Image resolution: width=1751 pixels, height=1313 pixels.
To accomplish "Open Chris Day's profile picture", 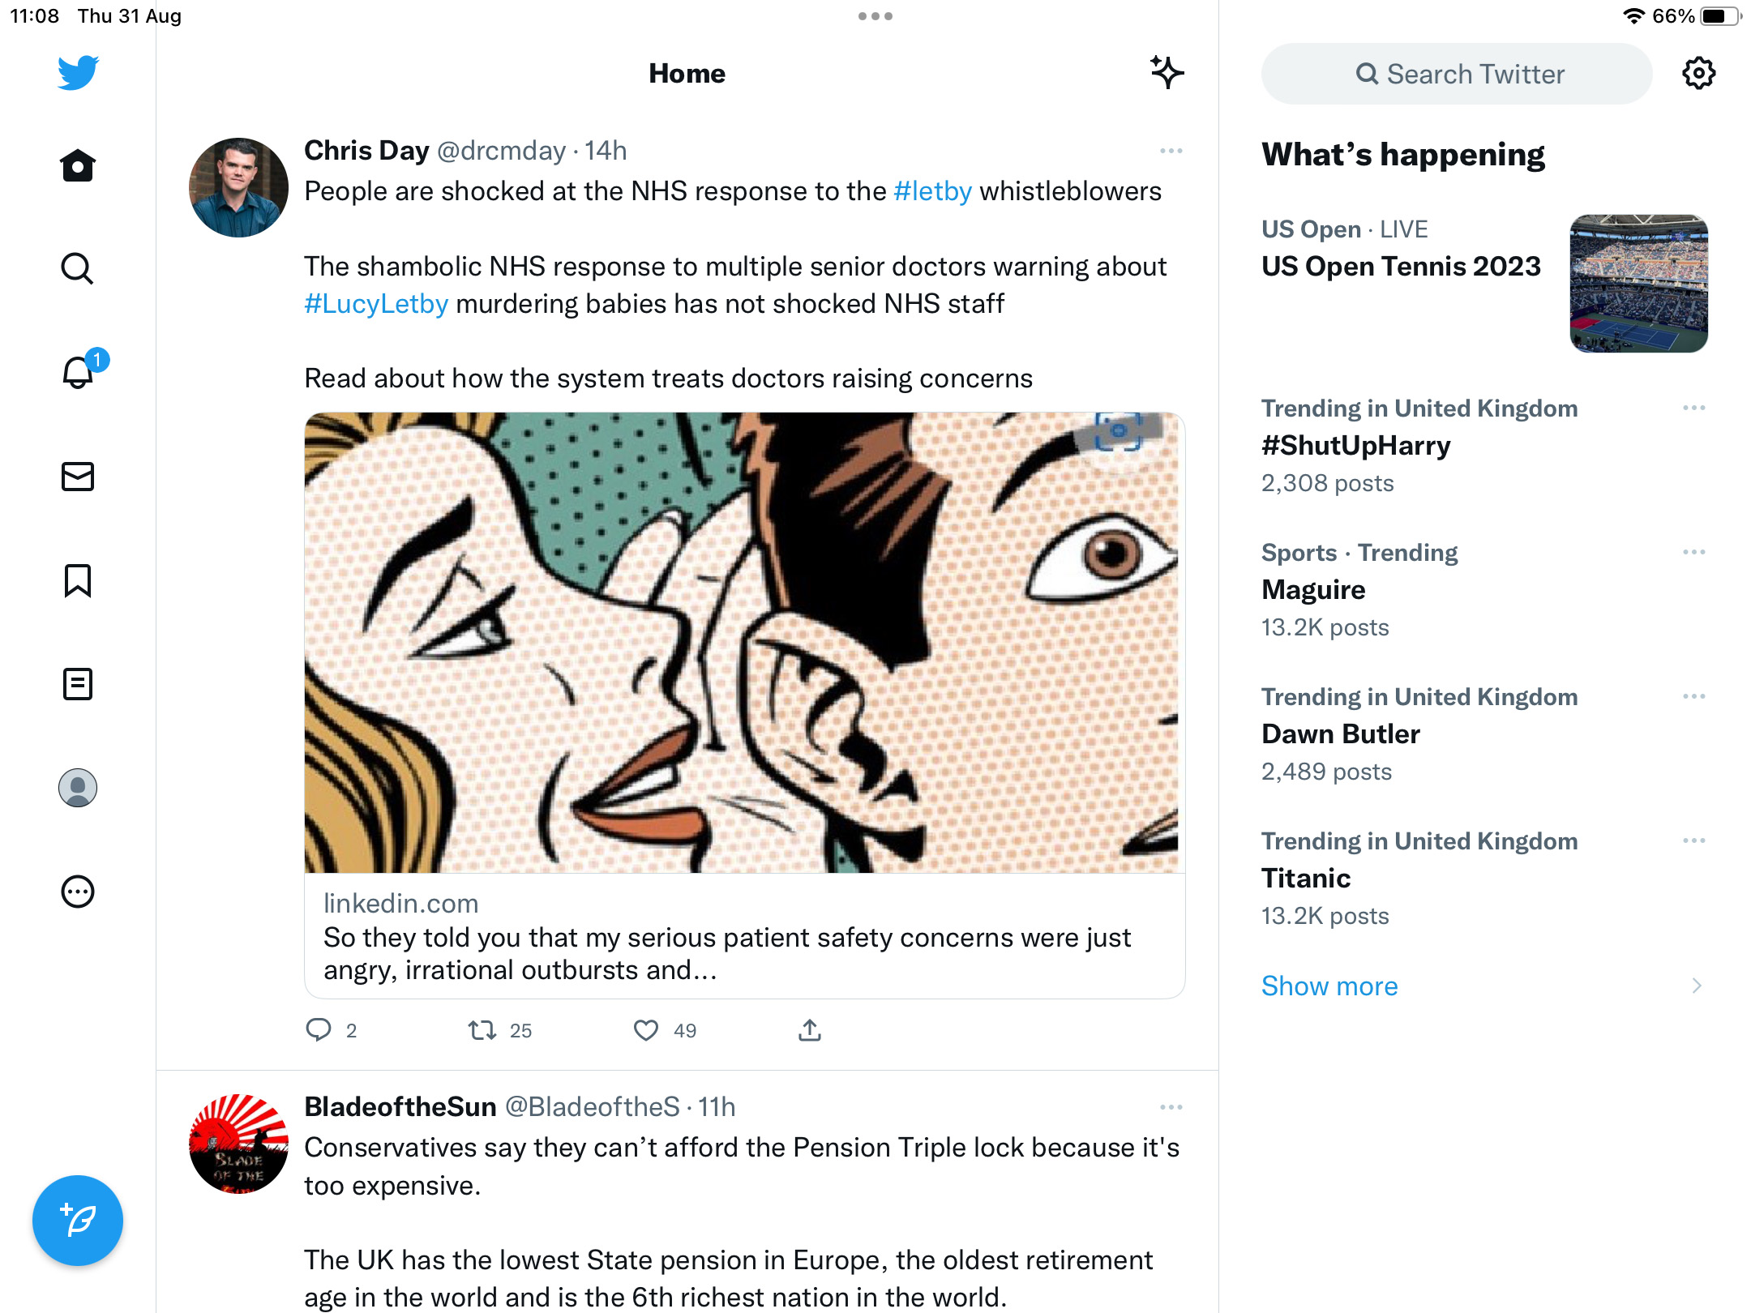I will pyautogui.click(x=238, y=187).
